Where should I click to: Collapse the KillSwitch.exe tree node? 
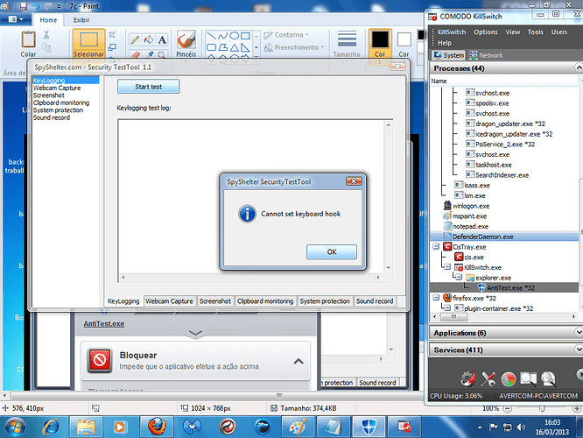click(447, 267)
